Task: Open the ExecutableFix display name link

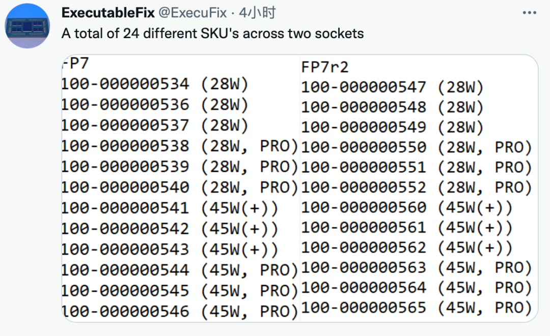Action: 108,13
